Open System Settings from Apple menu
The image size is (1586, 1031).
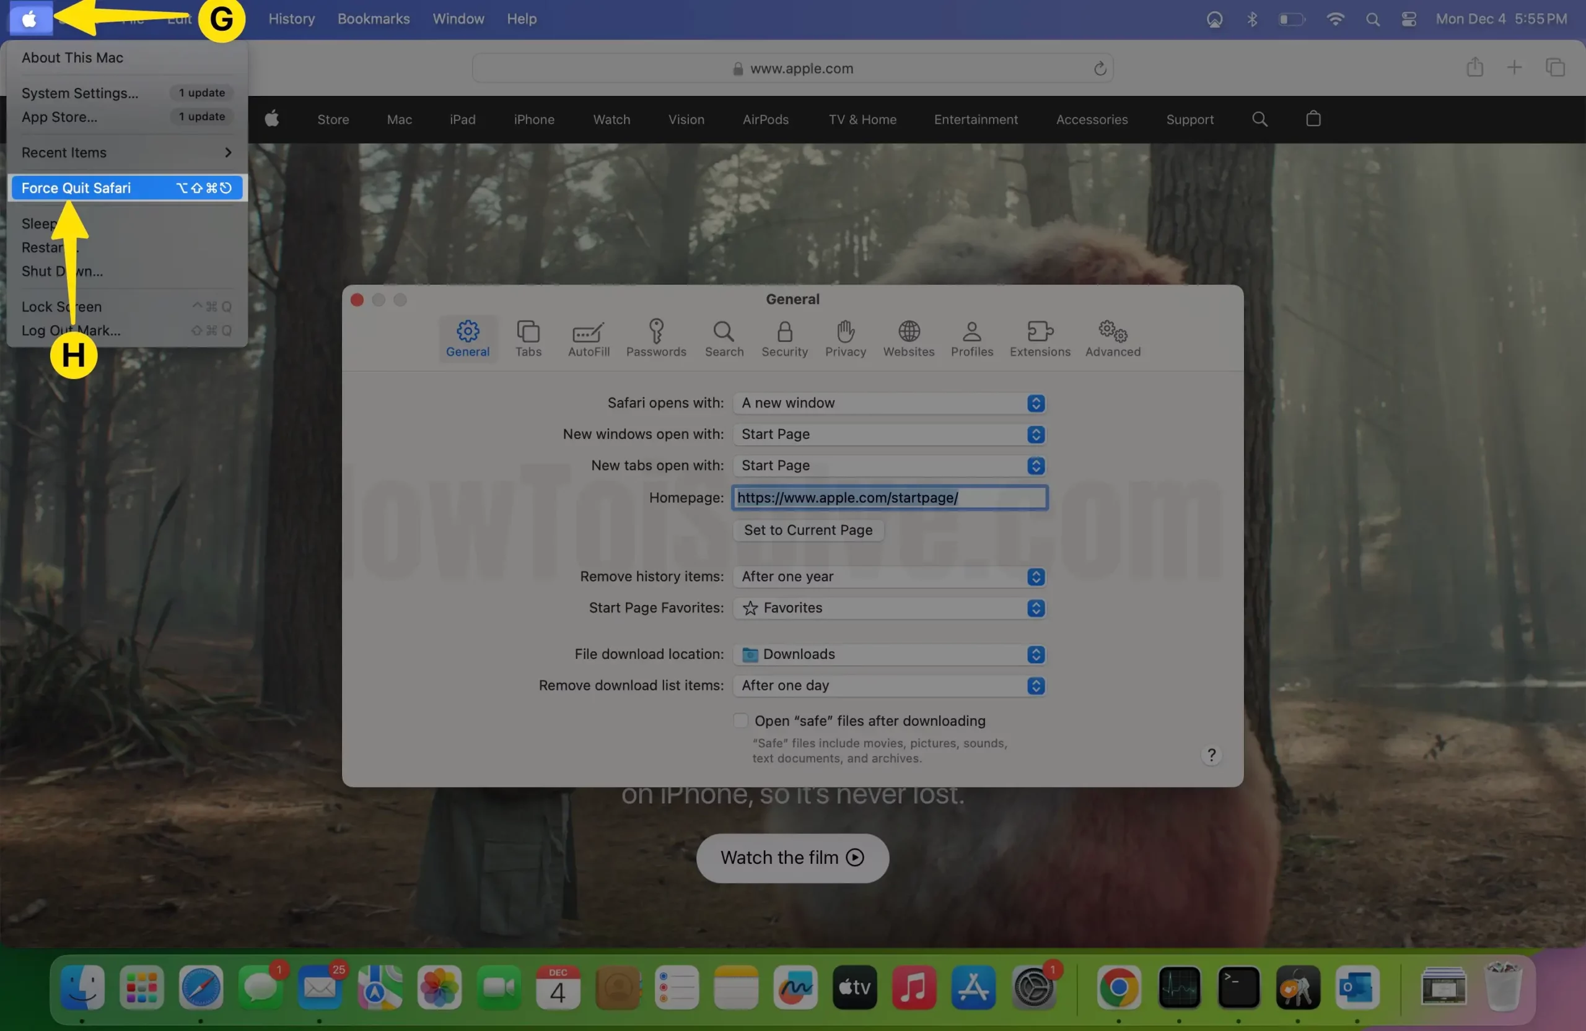(x=126, y=93)
